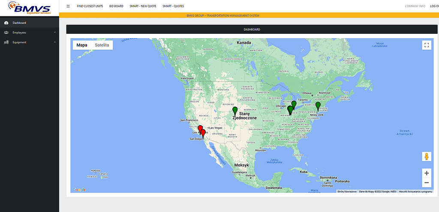This screenshot has width=439, height=212.
Task: Zoom in on the map
Action: tap(426, 173)
